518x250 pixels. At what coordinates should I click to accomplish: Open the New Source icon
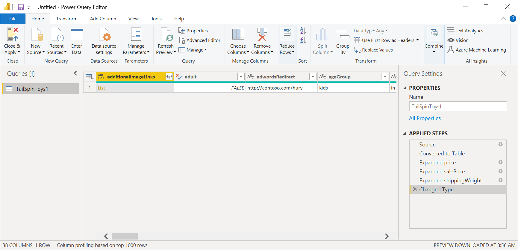(x=37, y=34)
